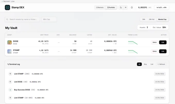
Task: Click the Stamp DEX logo icon
Action: [7, 7]
